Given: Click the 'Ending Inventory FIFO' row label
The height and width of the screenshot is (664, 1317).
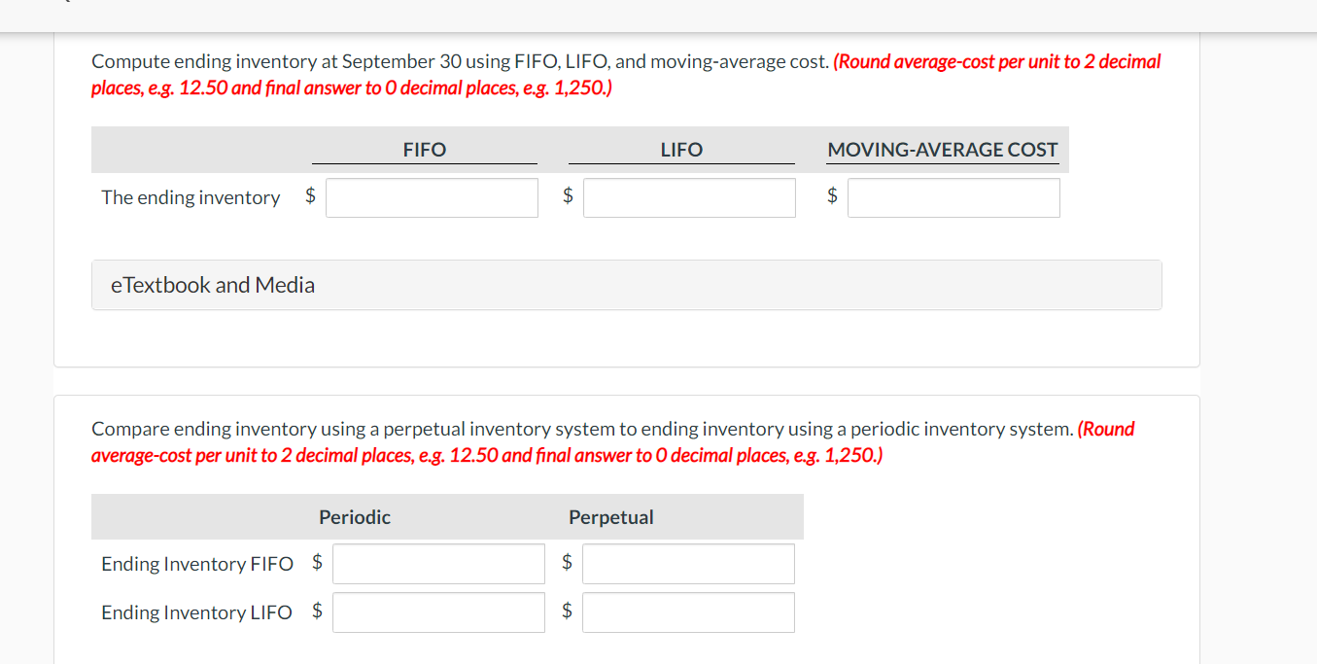Looking at the screenshot, I should pos(197,563).
